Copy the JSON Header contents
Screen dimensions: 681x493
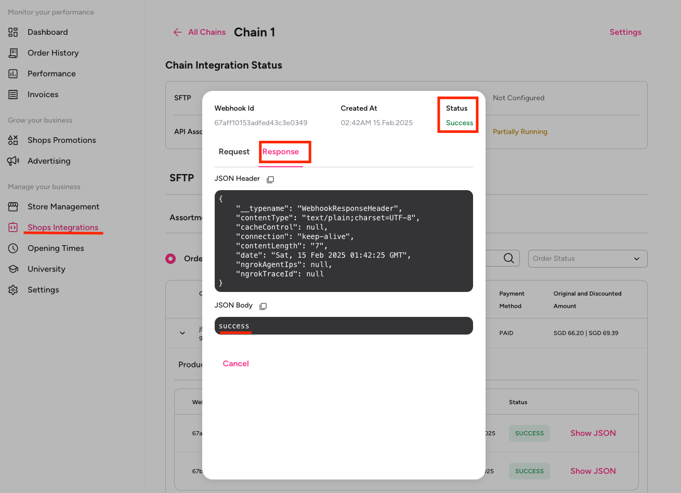(x=270, y=179)
